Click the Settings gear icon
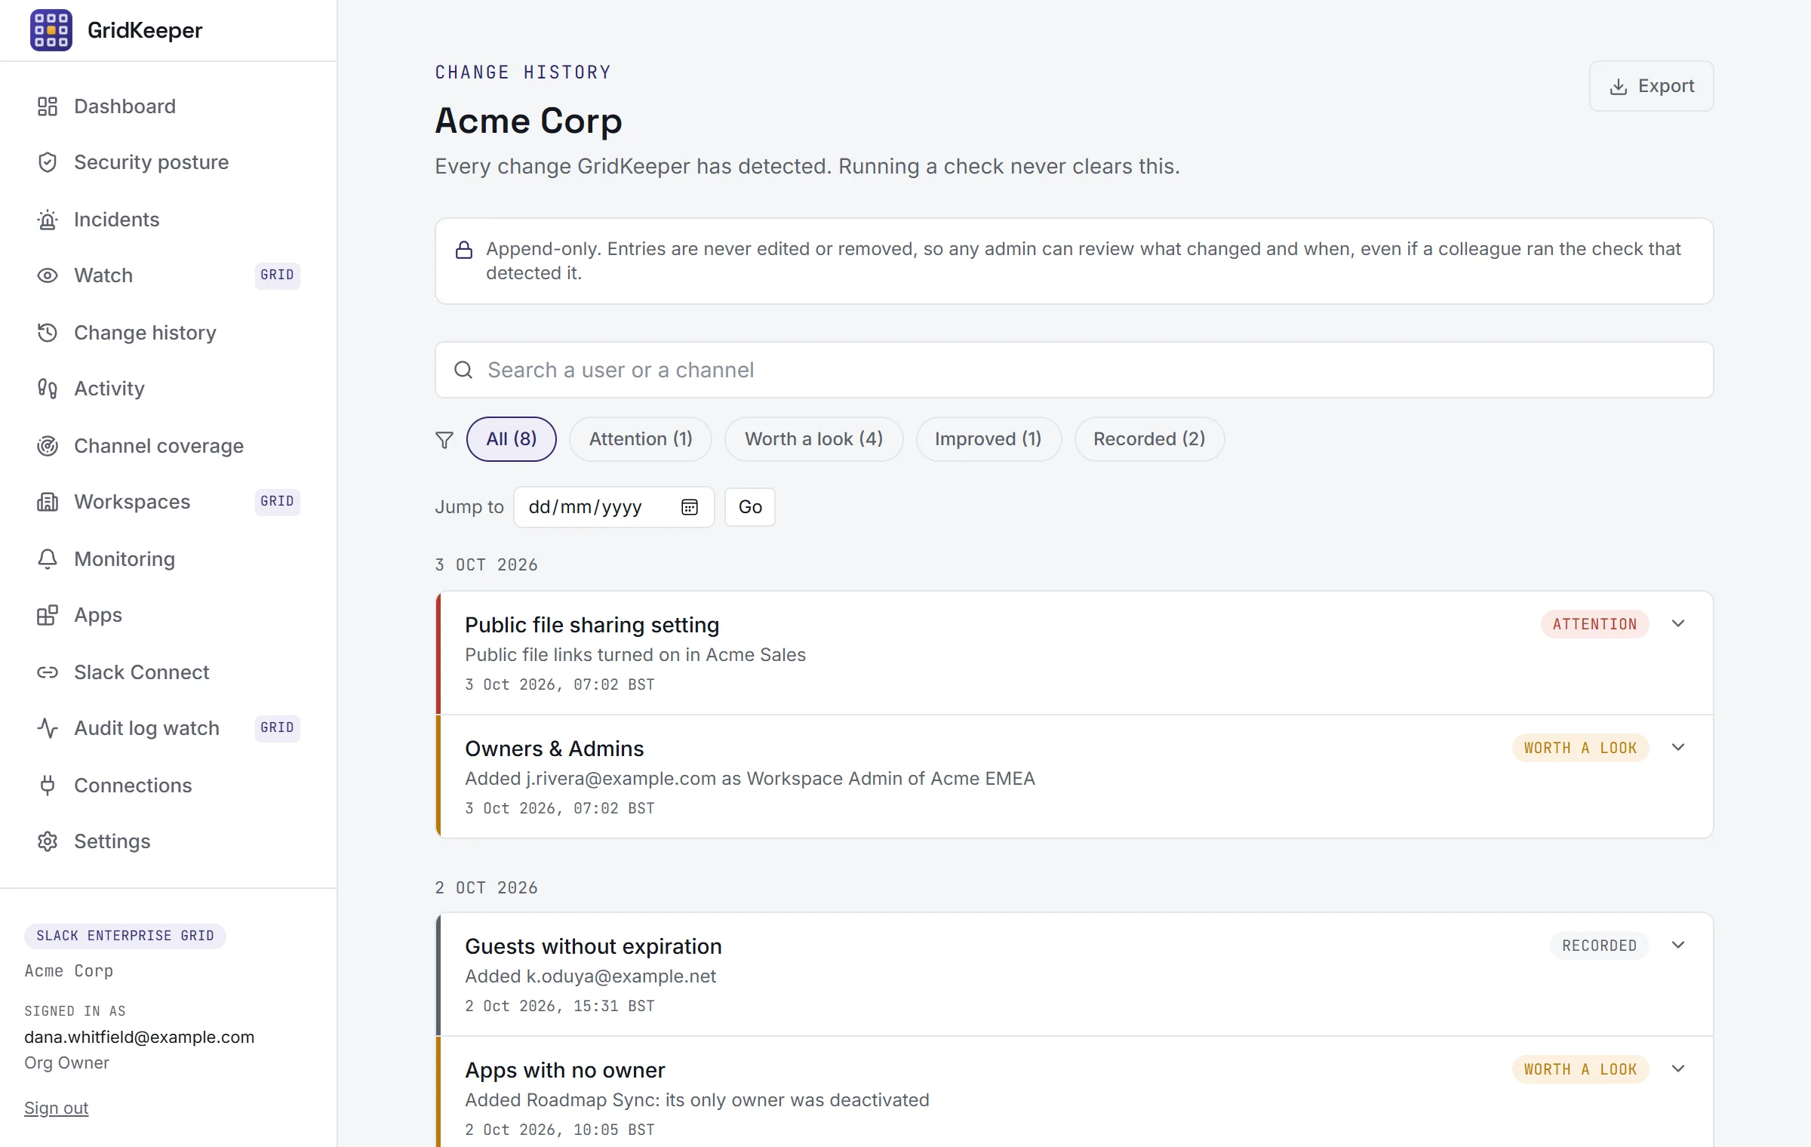This screenshot has width=1811, height=1147. [48, 841]
